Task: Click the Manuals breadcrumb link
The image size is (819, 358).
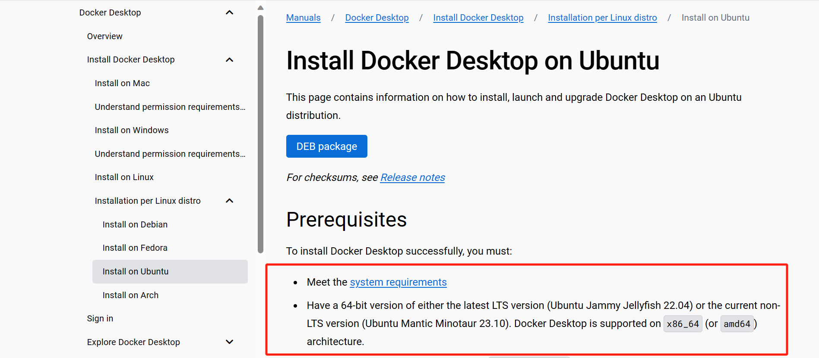Action: (304, 18)
